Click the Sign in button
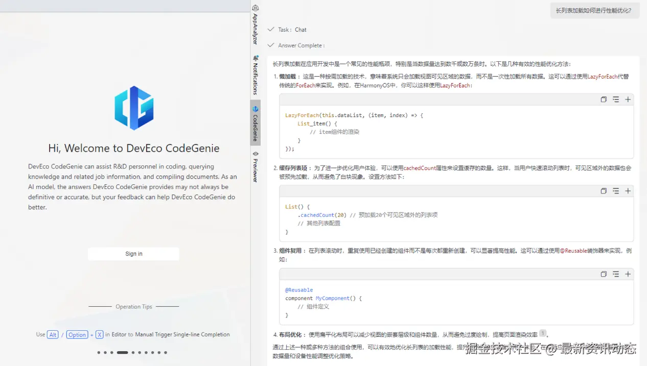This screenshot has width=647, height=366. pyautogui.click(x=133, y=254)
